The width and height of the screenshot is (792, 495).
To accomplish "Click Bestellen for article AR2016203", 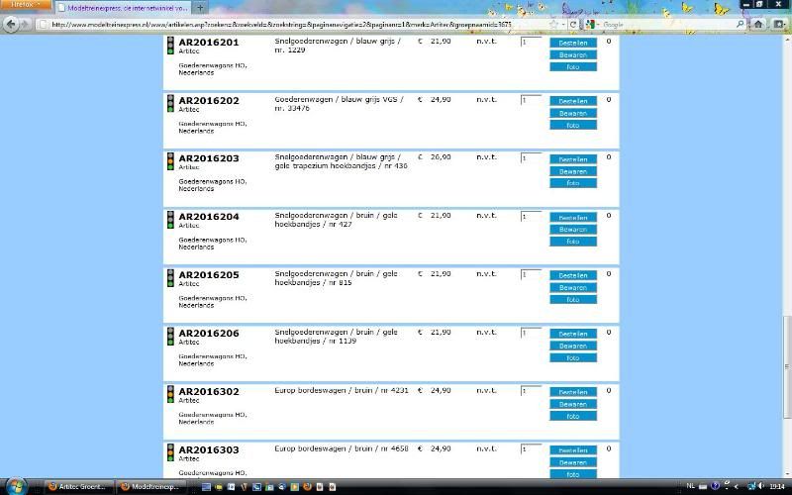I will (x=573, y=159).
